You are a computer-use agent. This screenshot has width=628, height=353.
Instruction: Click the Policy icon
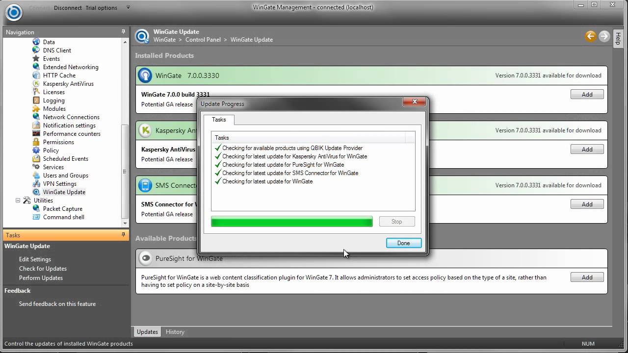(36, 151)
